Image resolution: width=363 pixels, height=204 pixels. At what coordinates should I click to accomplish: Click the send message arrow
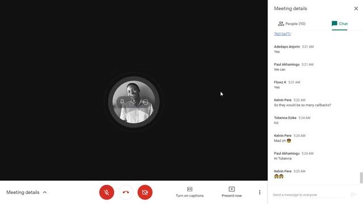tap(353, 194)
